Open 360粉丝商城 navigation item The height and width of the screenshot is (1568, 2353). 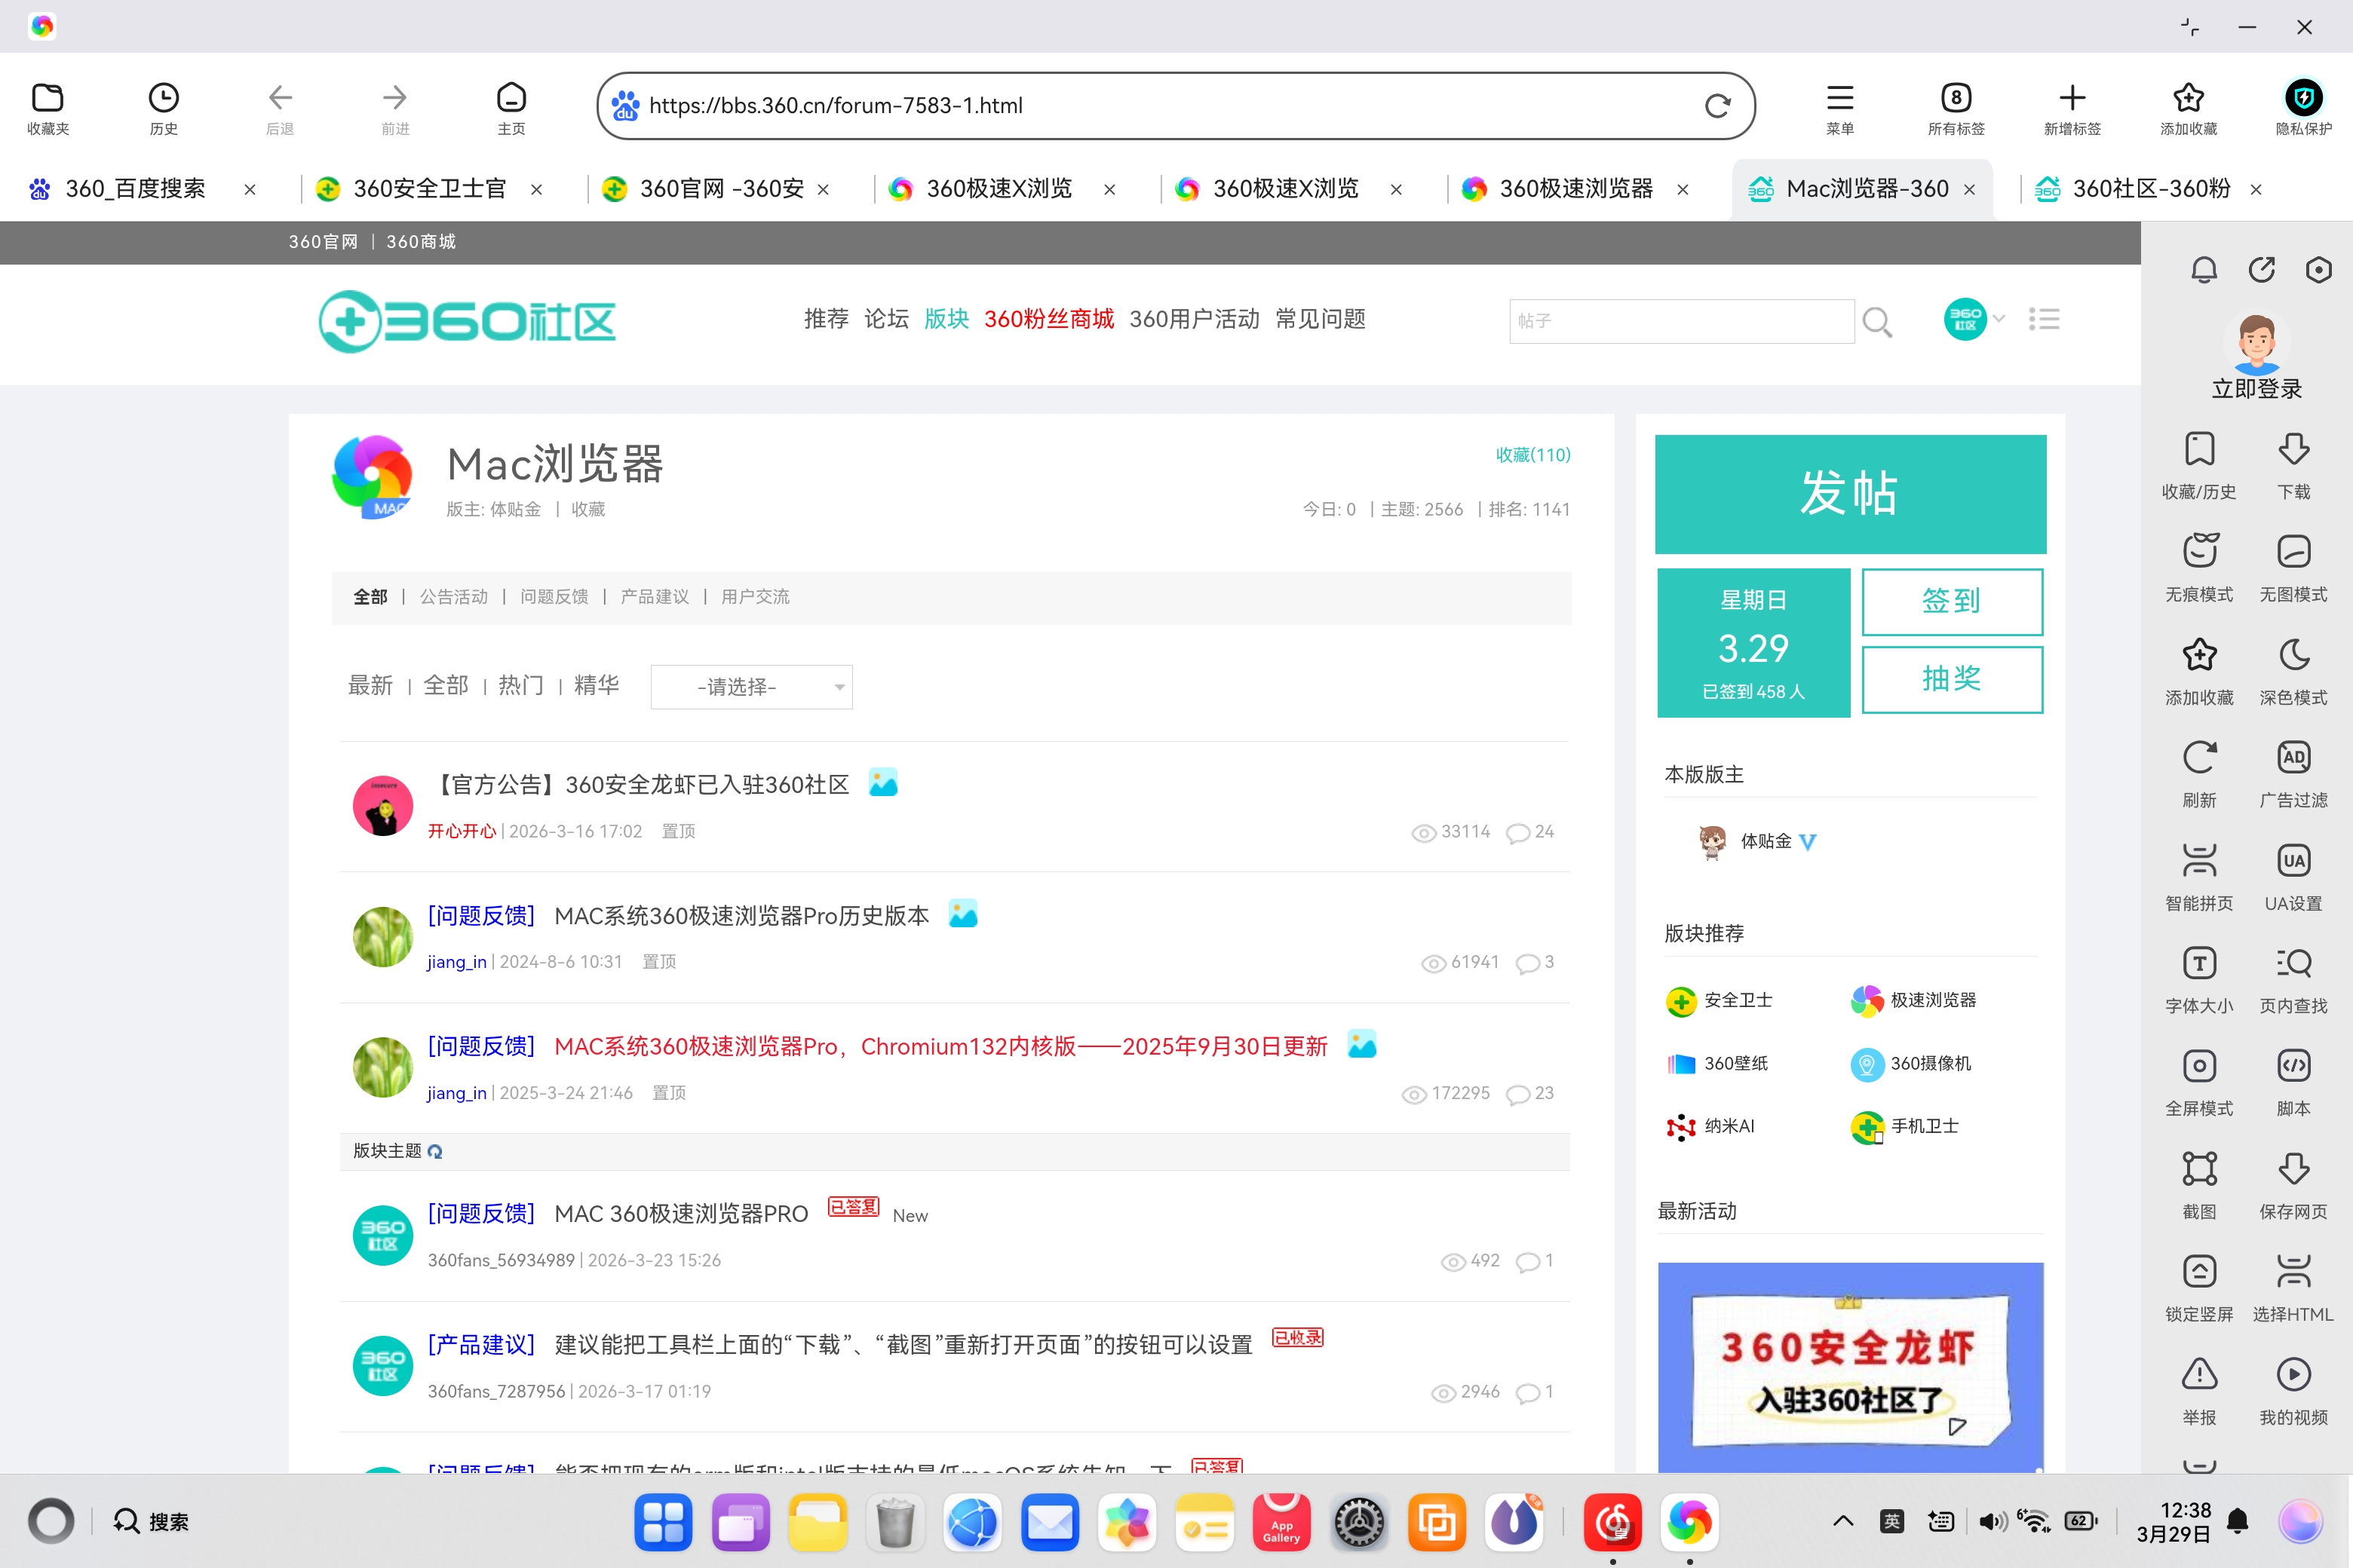point(1048,319)
